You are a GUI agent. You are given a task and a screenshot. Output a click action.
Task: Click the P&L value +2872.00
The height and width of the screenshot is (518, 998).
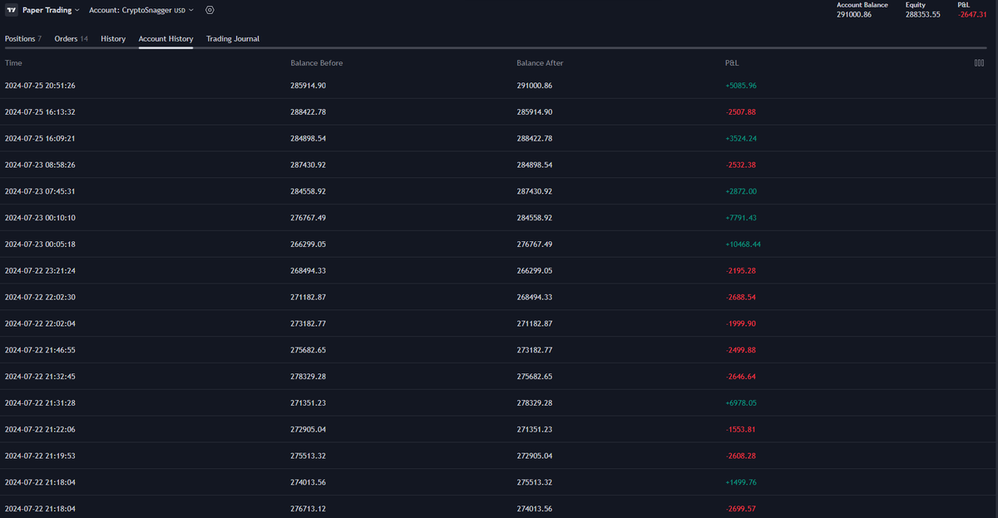740,191
